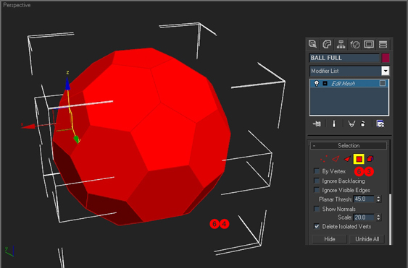Screen dimensions: 408x268
Task: Select Polygon sub-object mode
Action: [x=359, y=159]
